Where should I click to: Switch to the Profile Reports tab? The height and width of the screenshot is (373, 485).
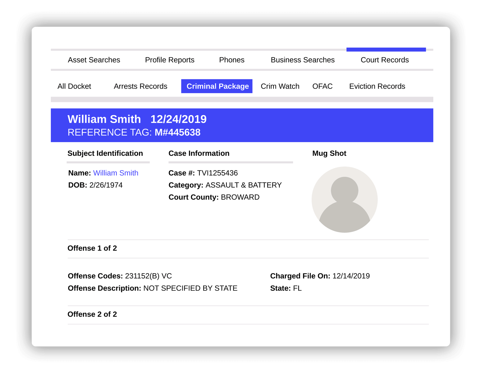coord(170,60)
